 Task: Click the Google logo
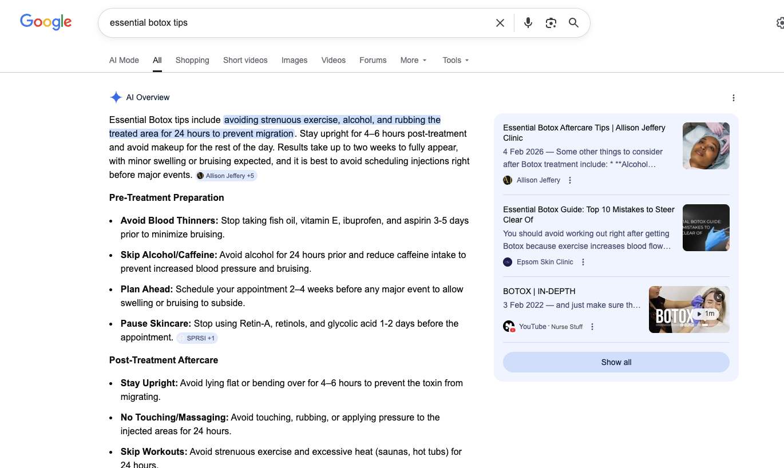(x=46, y=22)
